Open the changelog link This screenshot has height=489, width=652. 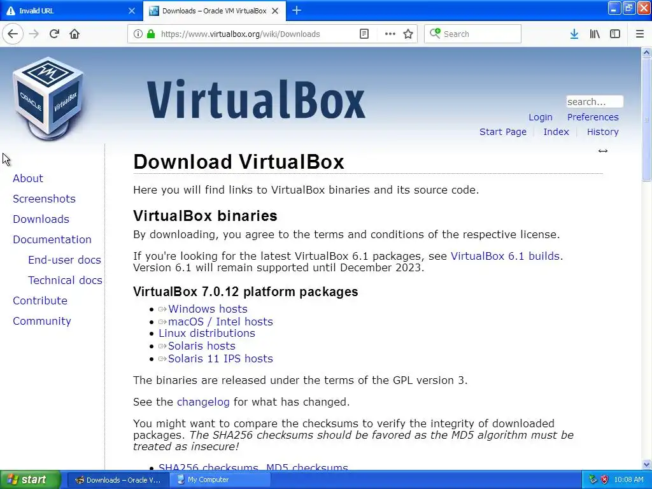203,402
